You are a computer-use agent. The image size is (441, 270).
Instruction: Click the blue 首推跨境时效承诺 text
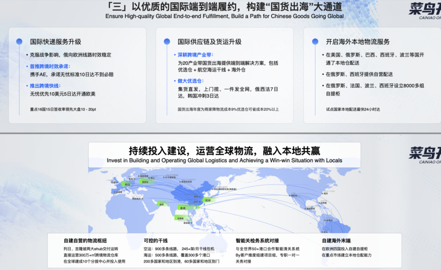tap(50, 66)
